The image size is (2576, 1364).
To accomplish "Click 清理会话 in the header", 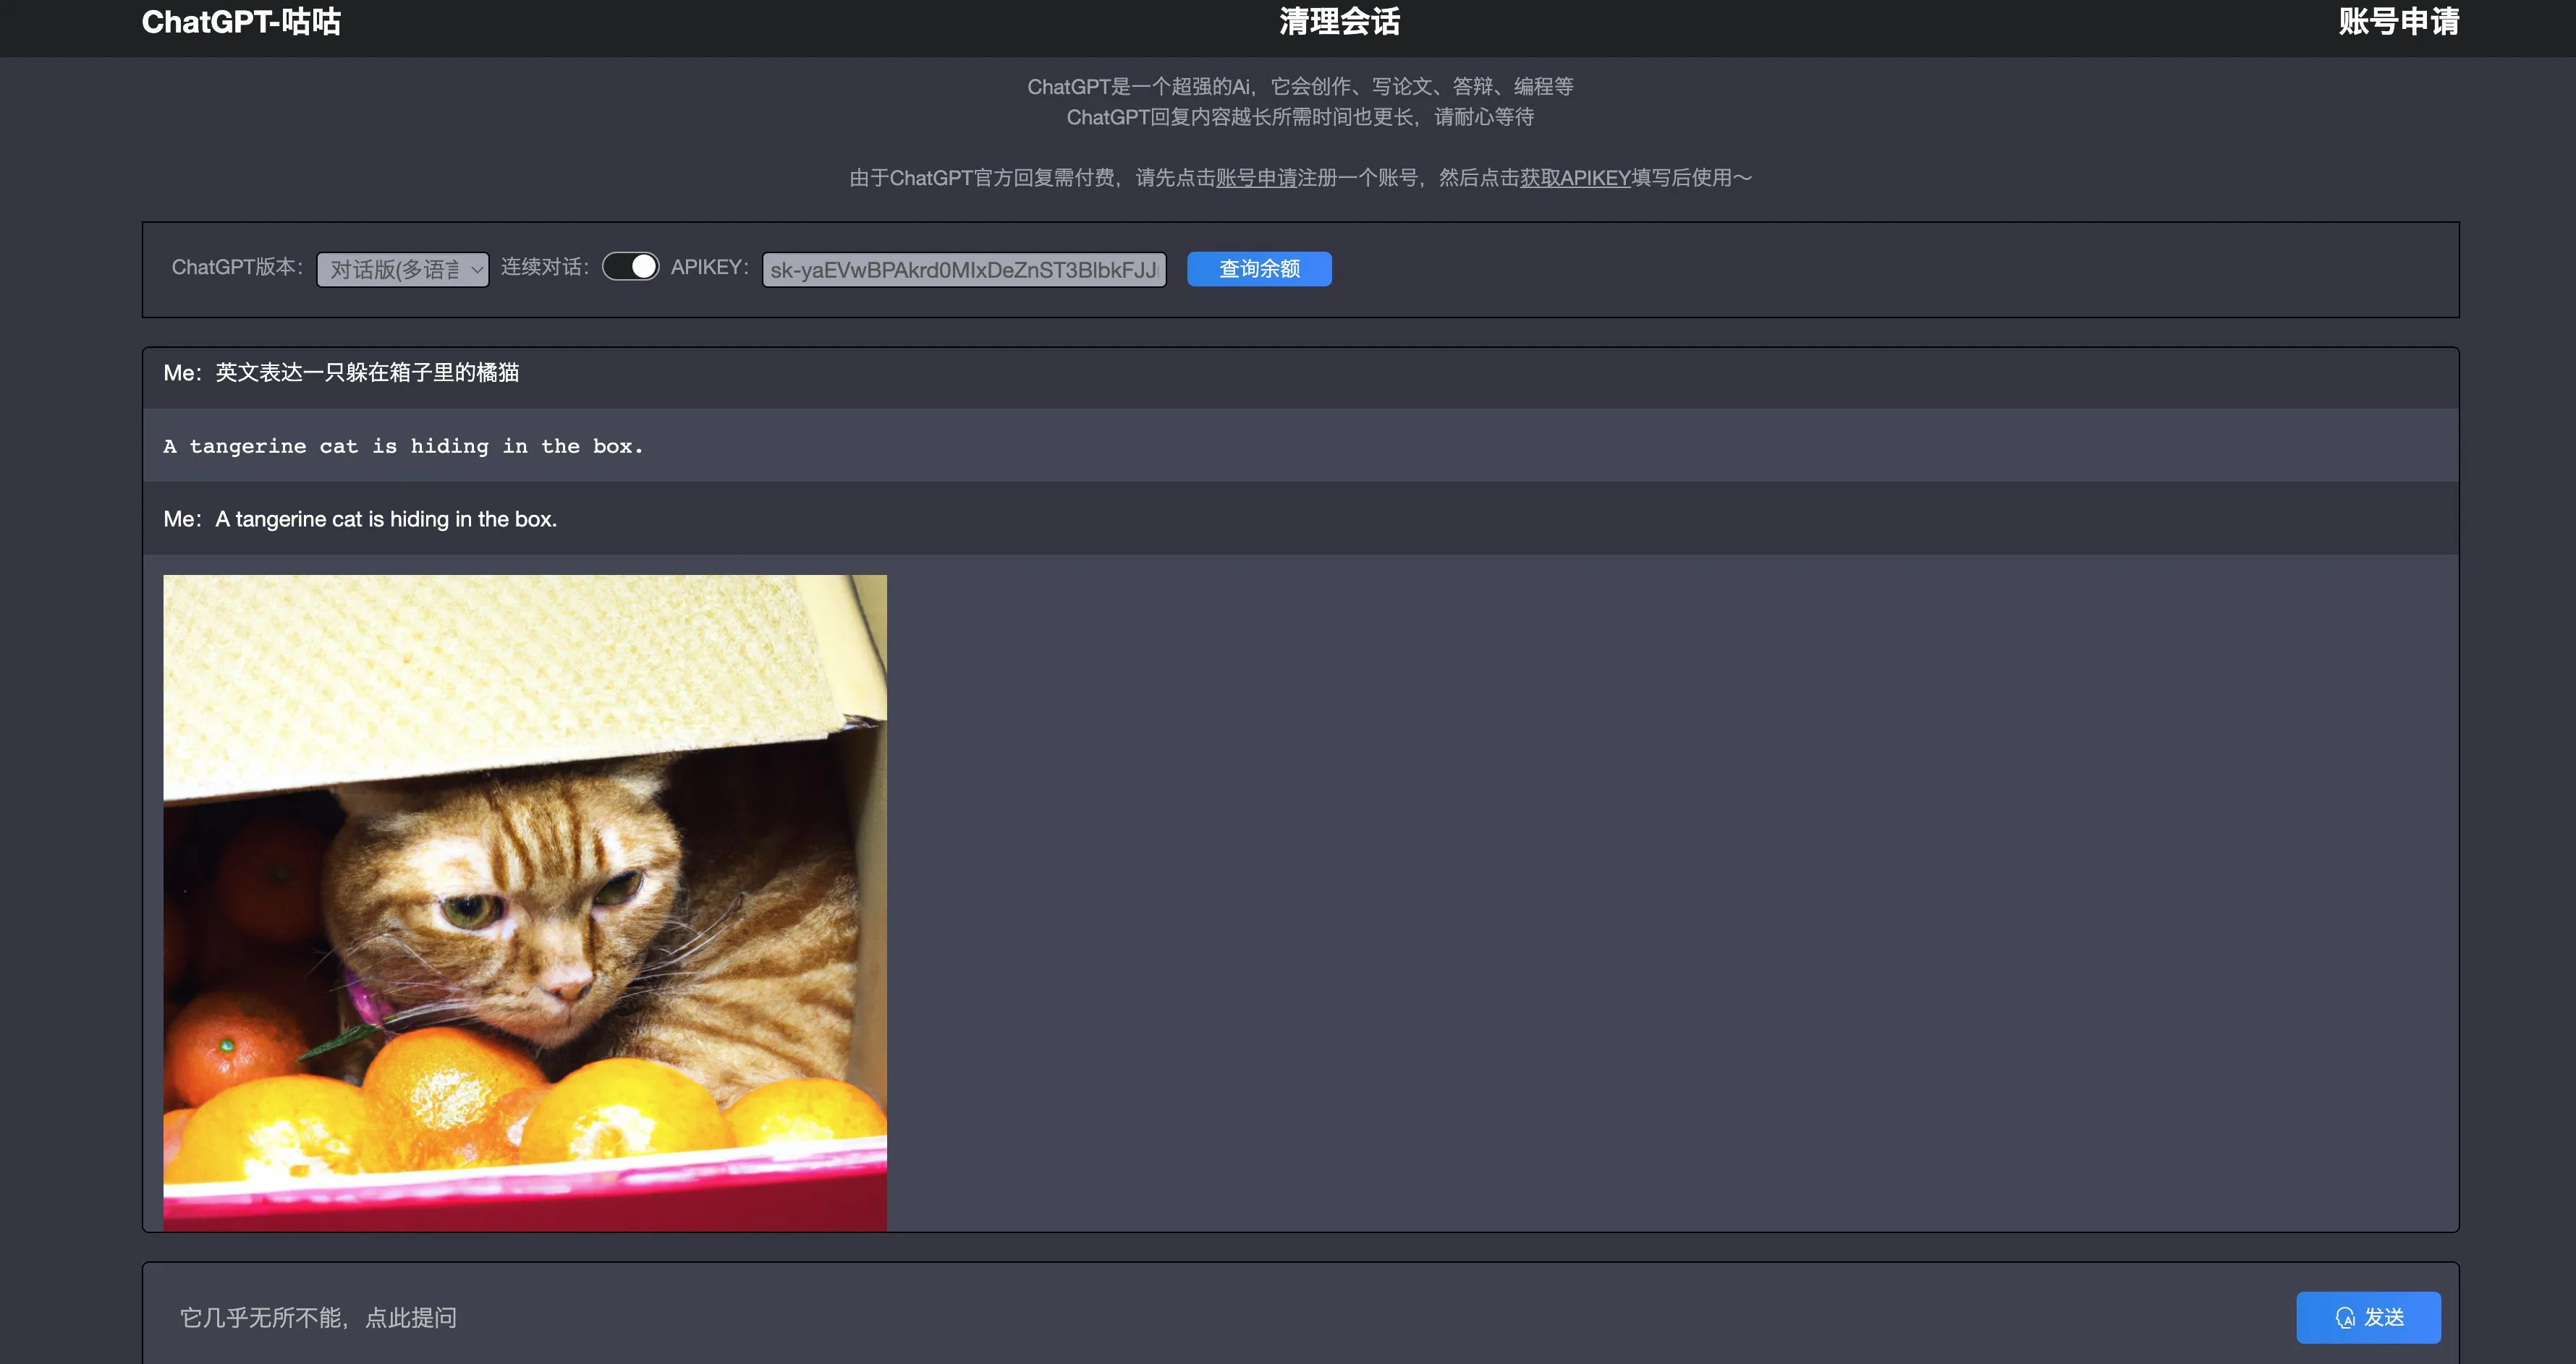I will [1339, 22].
